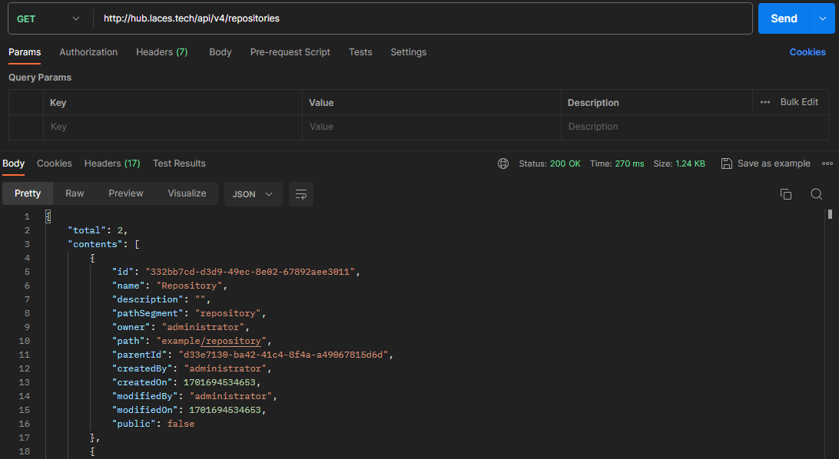Select the Raw response view

[75, 193]
